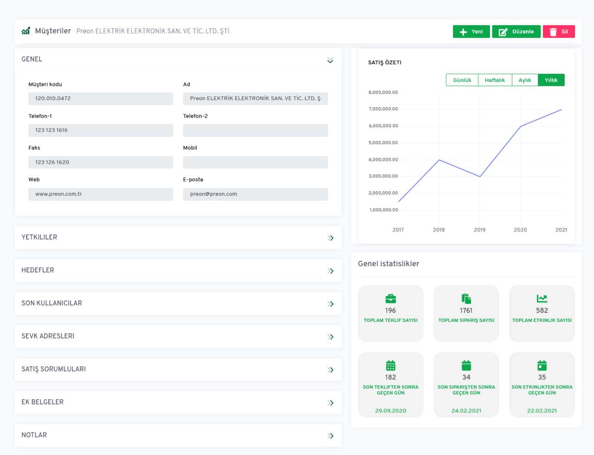Click the SON TEKLIFTEN SONRA GEÇEN GÜN label
594x455 pixels.
tap(391, 390)
